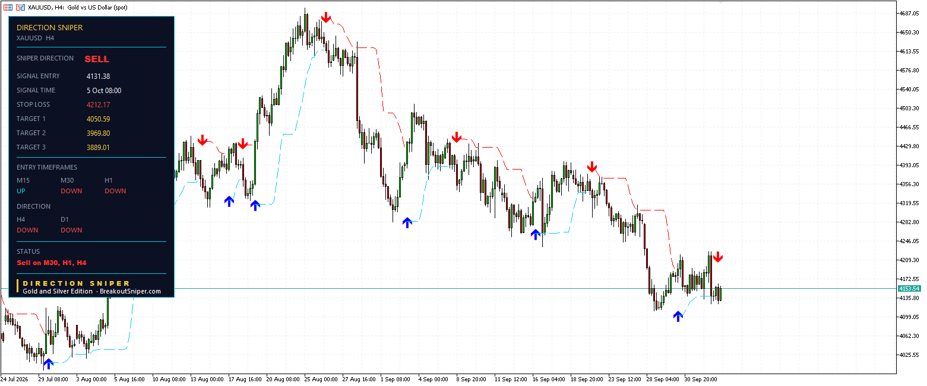Click the current price label 4153.54

(x=909, y=288)
